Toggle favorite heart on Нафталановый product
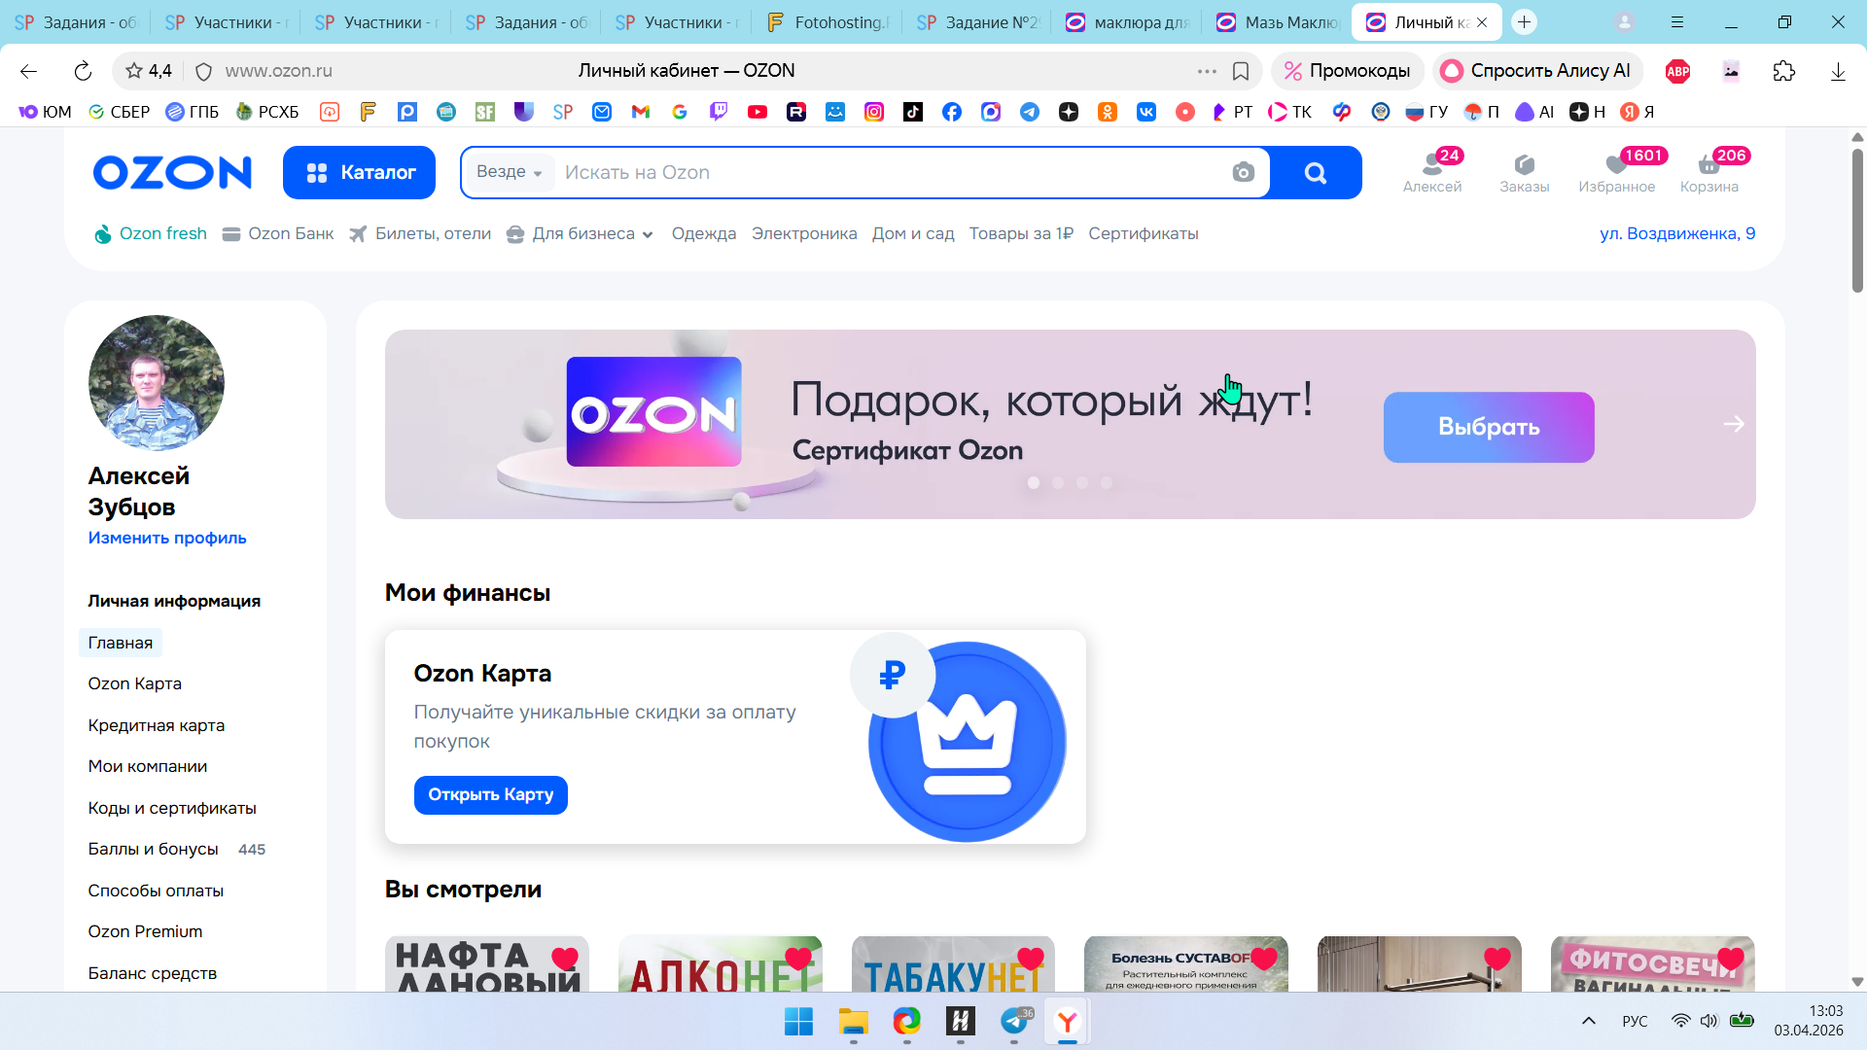The width and height of the screenshot is (1867, 1050). pos(565,959)
